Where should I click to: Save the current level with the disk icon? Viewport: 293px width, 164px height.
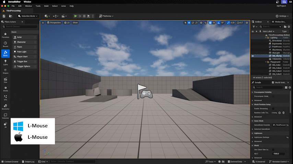pyautogui.click(x=4, y=16)
